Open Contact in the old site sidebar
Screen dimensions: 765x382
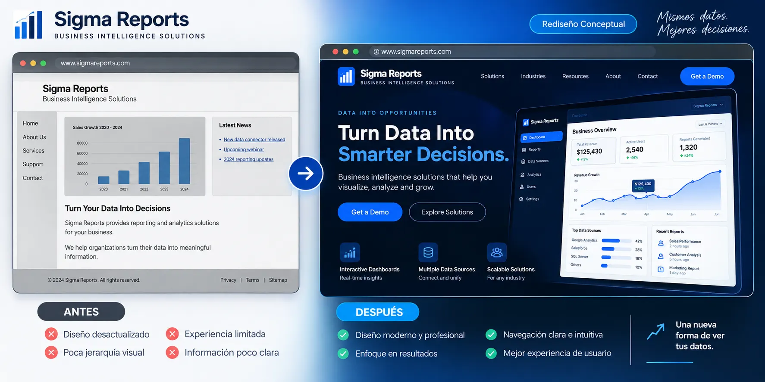click(33, 178)
